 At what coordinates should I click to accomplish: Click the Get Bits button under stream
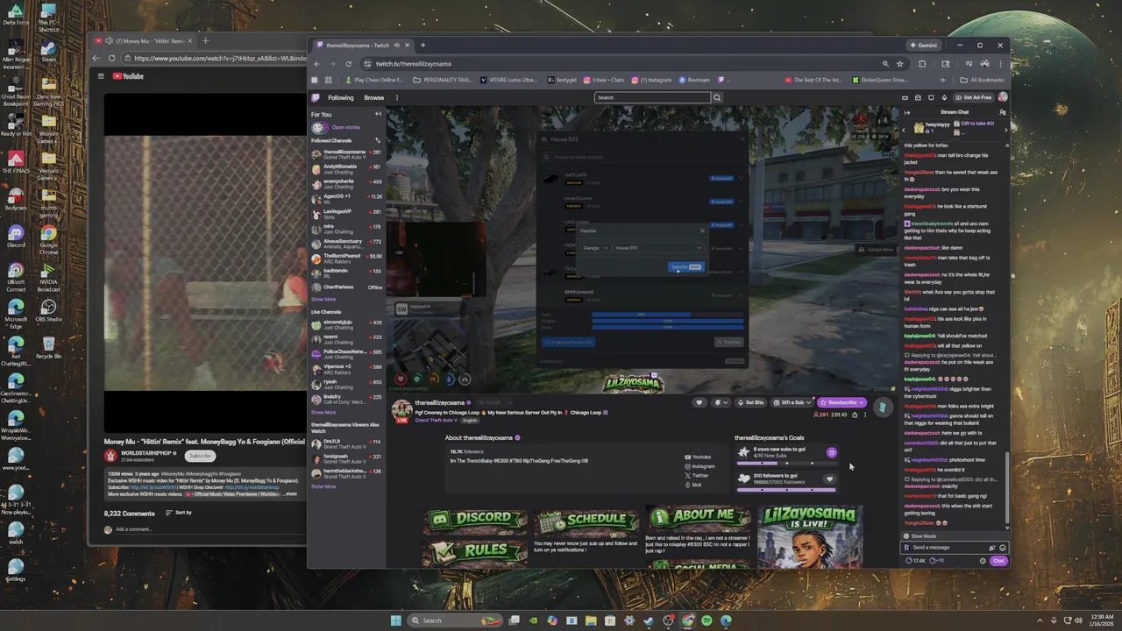click(751, 402)
